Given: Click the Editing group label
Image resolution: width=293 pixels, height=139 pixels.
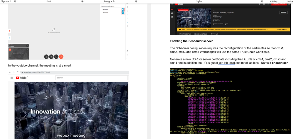Looking at the screenshot, I should point(274,1).
